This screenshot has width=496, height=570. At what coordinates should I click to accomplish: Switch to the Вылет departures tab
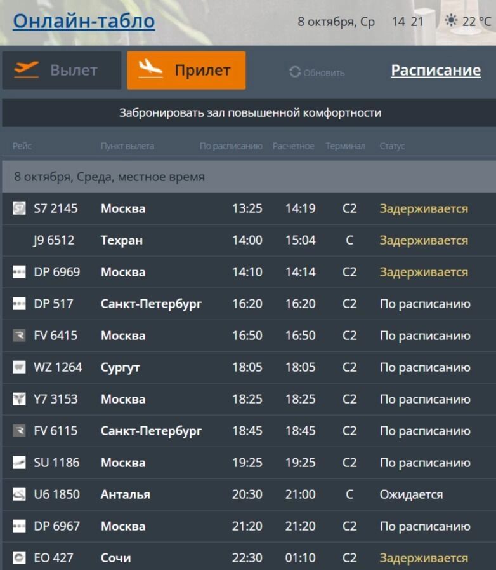(62, 70)
